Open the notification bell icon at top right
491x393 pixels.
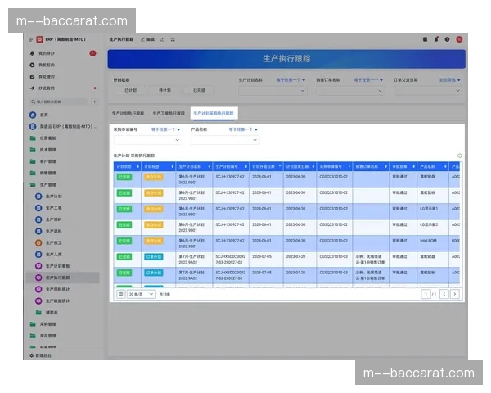tap(436, 38)
